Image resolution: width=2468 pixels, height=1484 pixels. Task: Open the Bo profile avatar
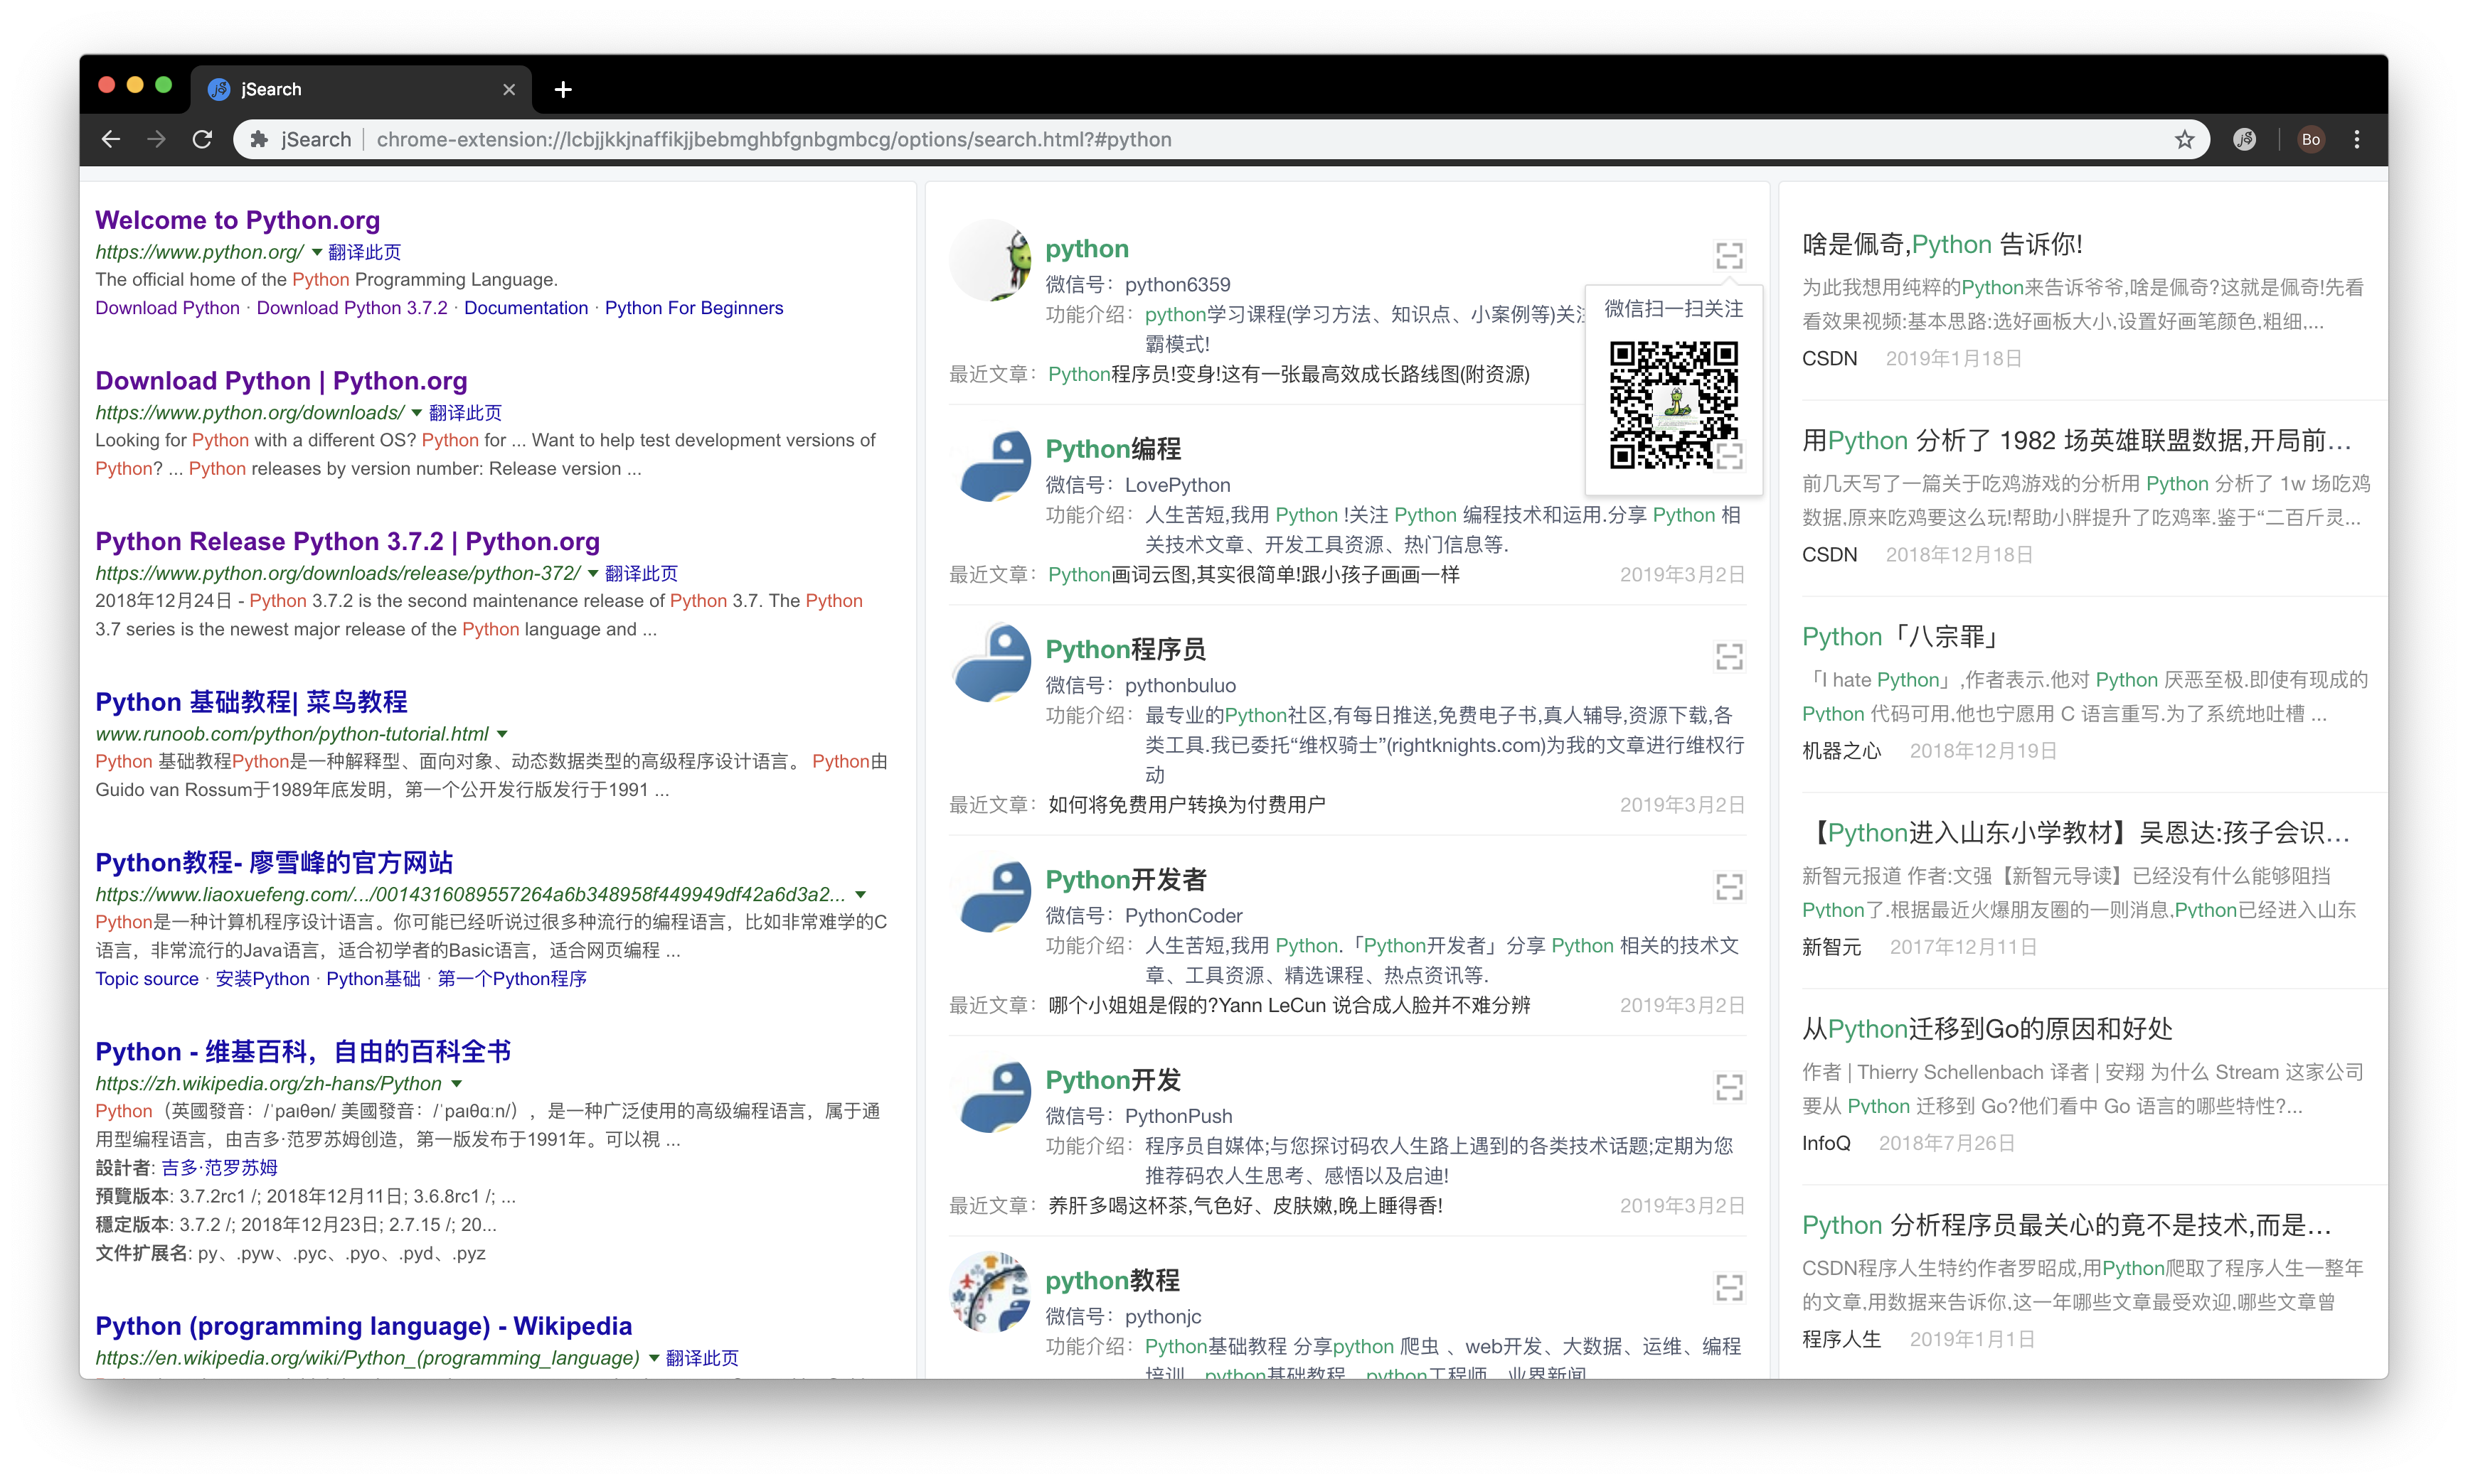2310,139
